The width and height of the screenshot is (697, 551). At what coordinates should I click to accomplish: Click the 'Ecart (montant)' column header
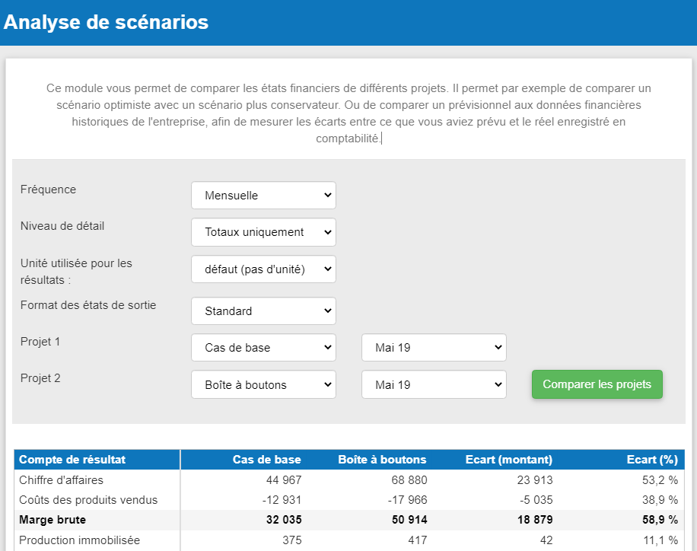(x=509, y=460)
